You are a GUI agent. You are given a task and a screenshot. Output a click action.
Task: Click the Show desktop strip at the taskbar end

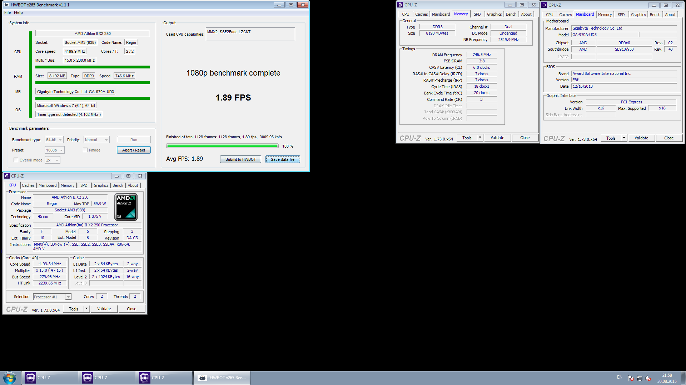683,378
